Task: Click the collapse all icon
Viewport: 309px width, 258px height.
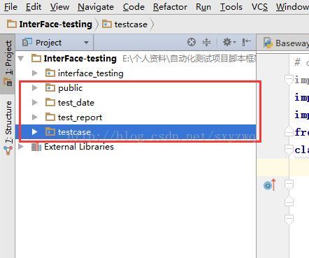Action: point(206,42)
